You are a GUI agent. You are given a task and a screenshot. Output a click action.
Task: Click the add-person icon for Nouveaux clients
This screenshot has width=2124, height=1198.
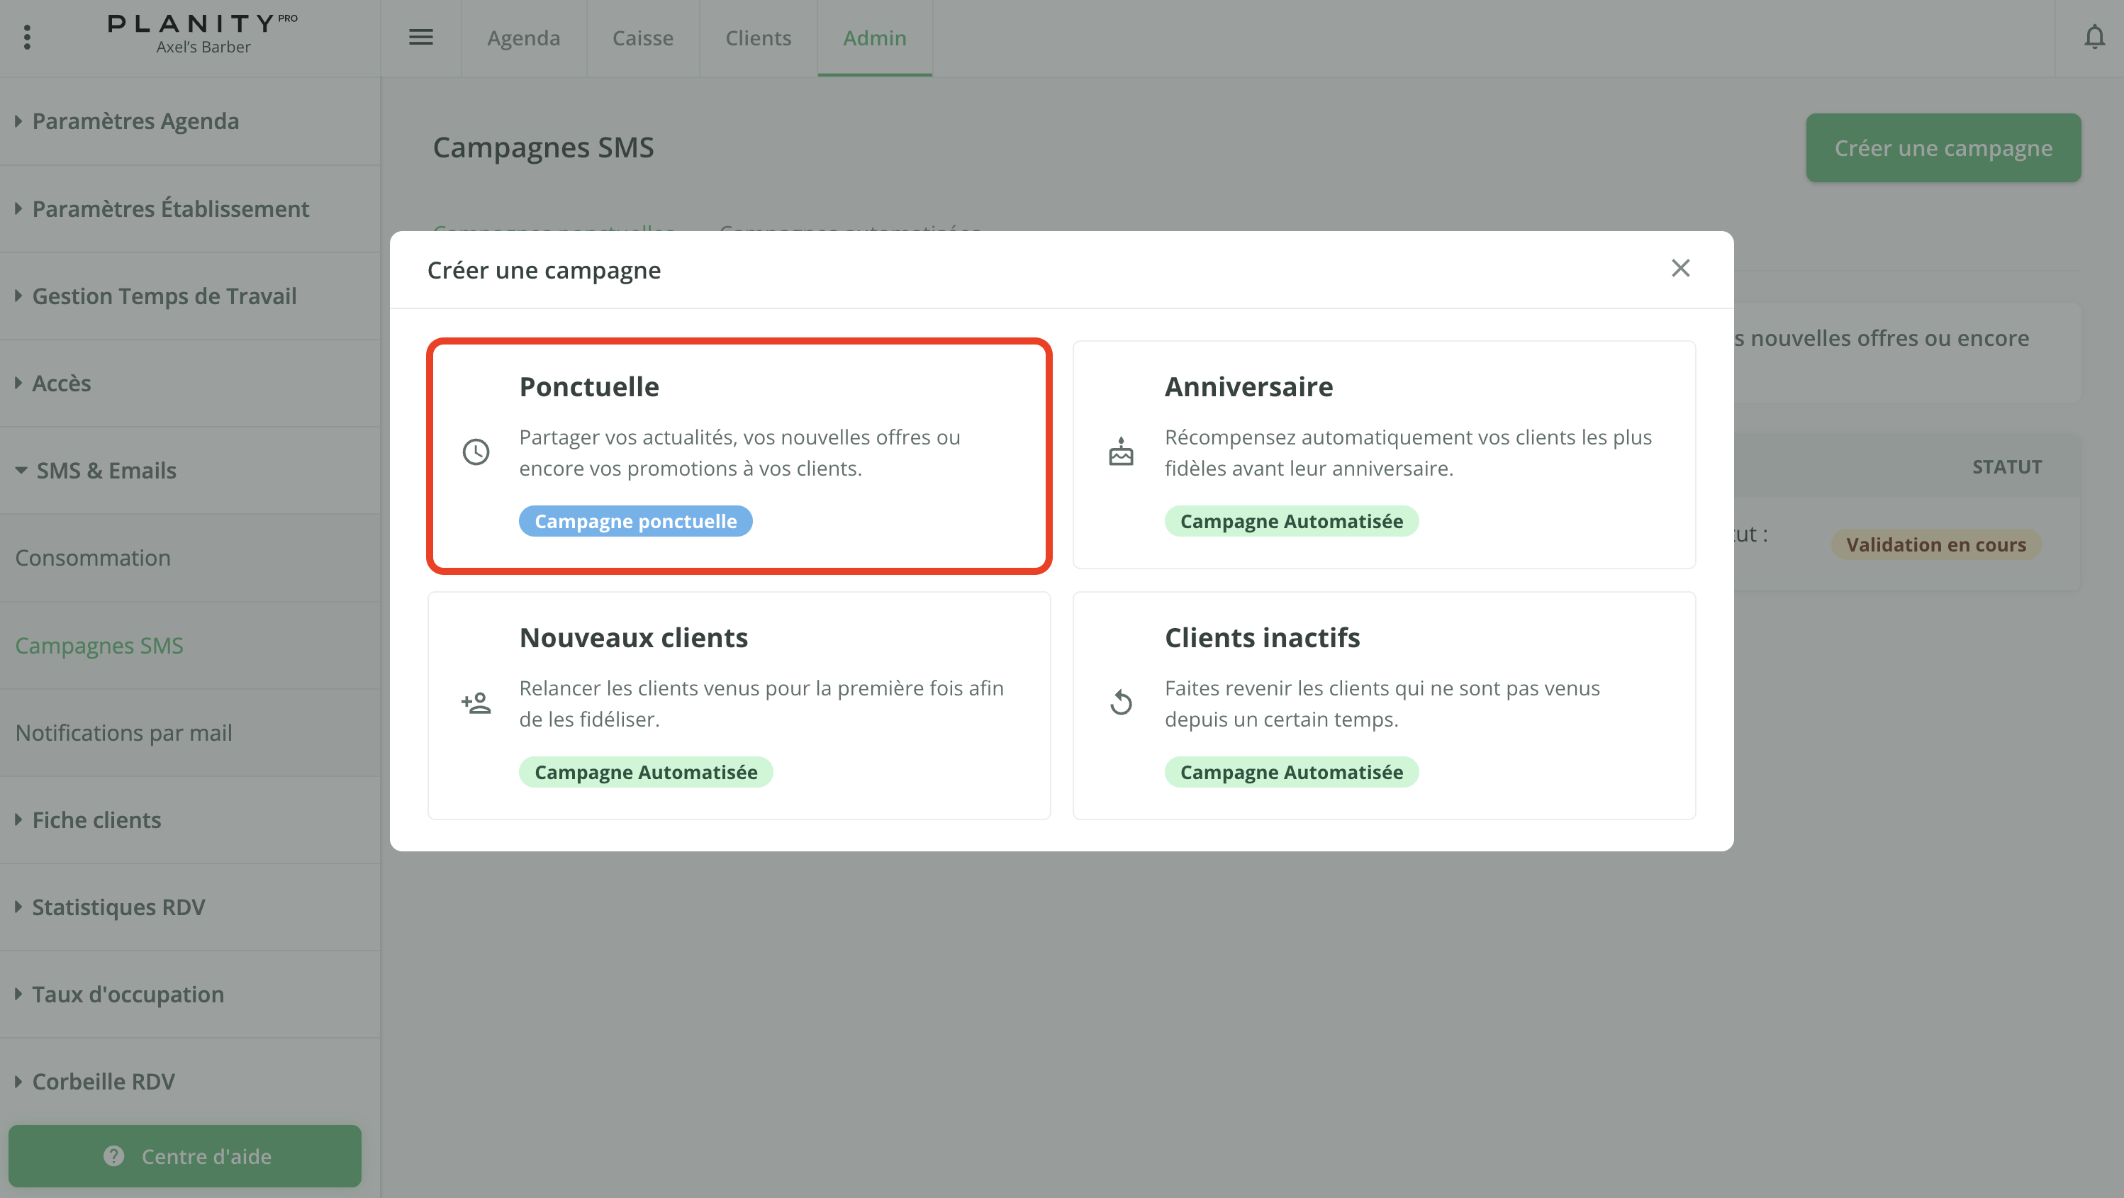click(476, 702)
